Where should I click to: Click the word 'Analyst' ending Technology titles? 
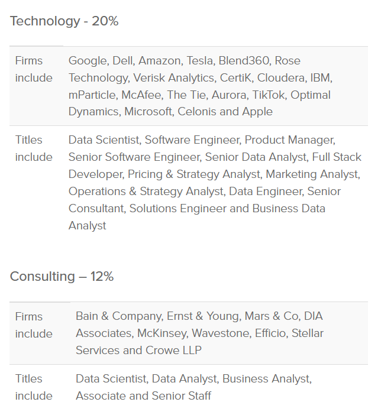(x=87, y=226)
